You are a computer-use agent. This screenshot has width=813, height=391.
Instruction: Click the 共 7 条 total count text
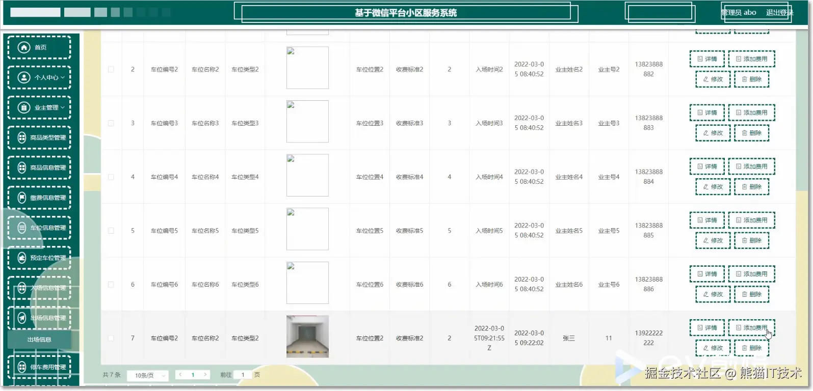(112, 375)
